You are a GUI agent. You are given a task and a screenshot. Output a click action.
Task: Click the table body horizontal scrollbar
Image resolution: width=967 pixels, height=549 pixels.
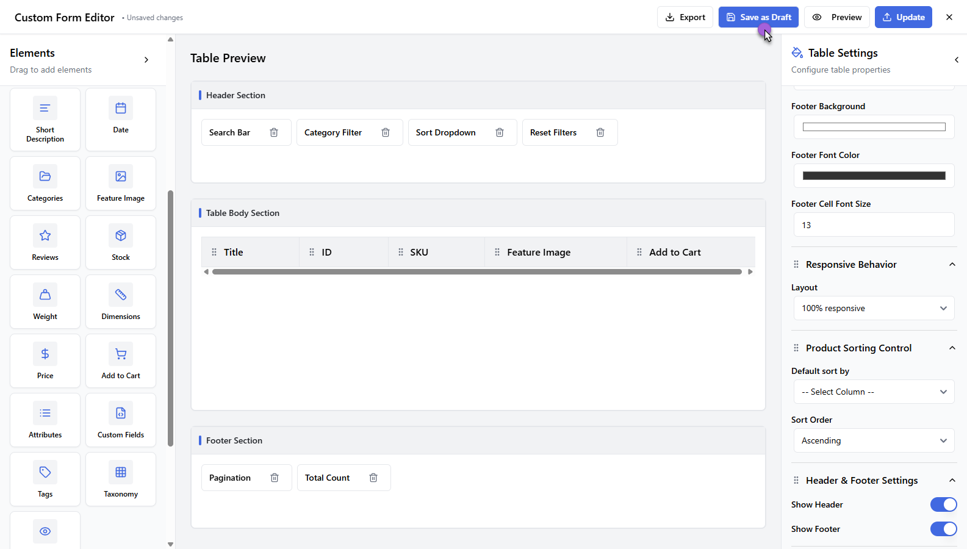(477, 271)
